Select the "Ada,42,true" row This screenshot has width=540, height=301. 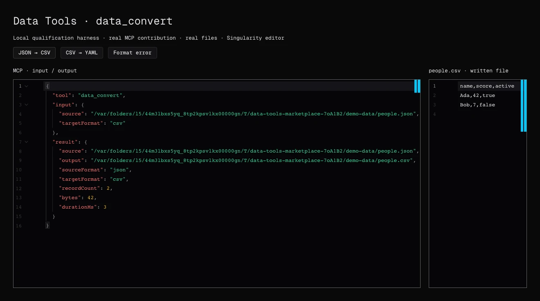[x=477, y=96]
